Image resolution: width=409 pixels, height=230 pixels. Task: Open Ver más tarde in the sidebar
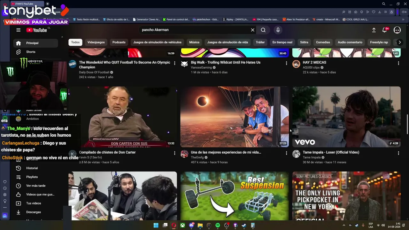point(36,186)
